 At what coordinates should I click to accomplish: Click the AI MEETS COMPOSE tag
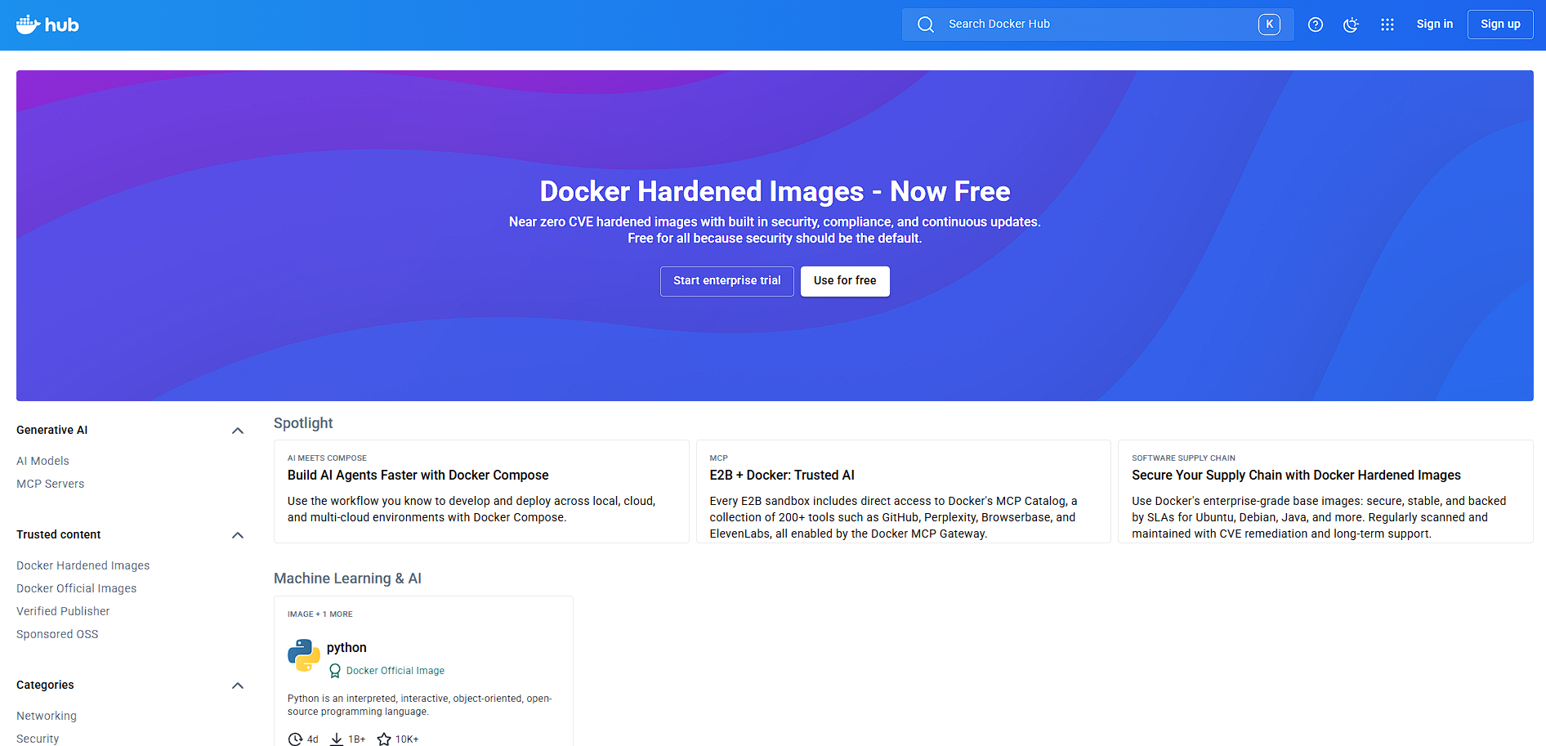327,458
